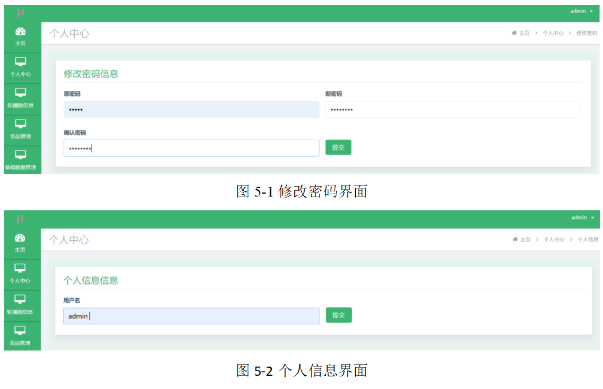
Task: Click 个人信息 breadcrumb item
Action: coord(587,240)
